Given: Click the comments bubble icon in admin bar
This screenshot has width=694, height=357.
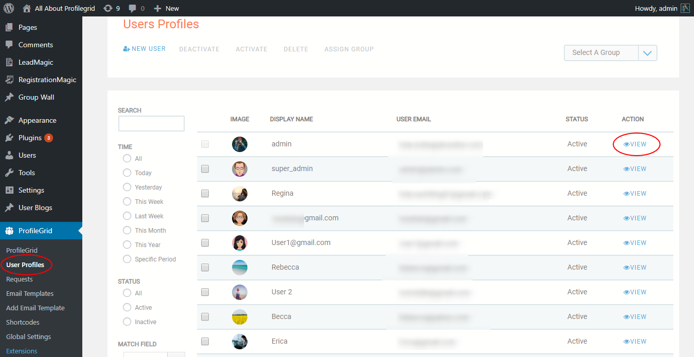Looking at the screenshot, I should (133, 8).
